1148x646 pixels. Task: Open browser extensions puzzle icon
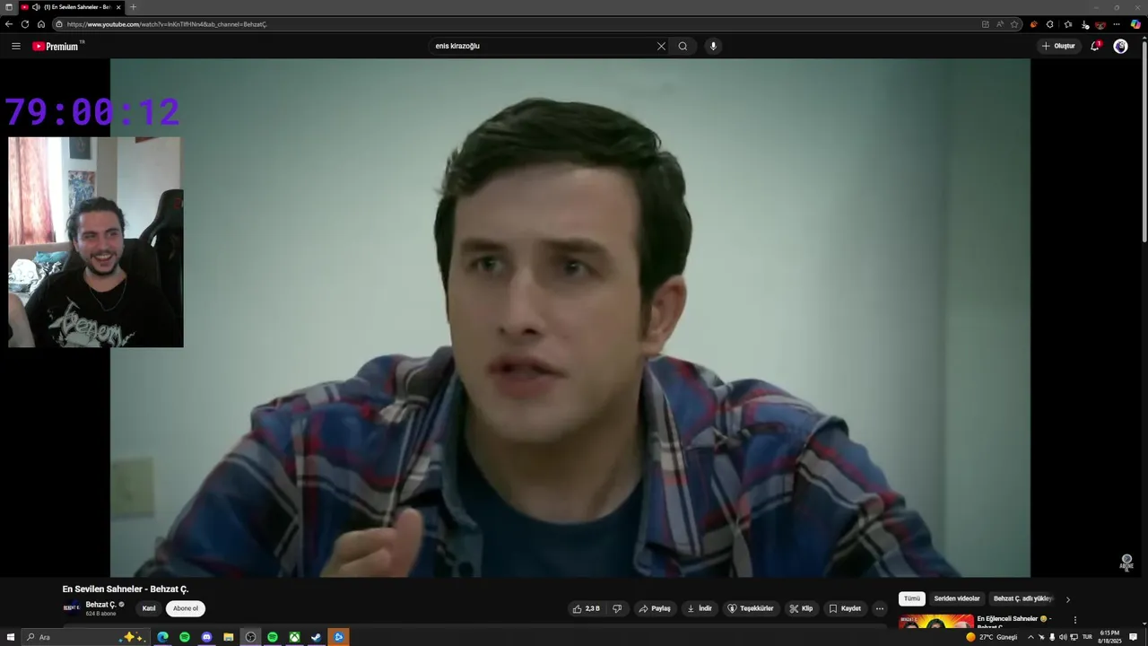[x=1050, y=24]
